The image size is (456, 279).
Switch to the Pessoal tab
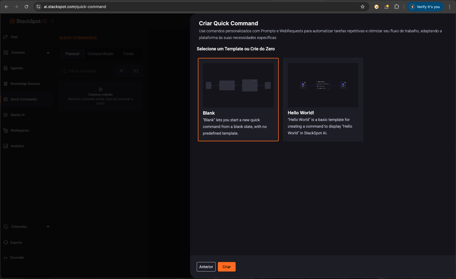(72, 54)
